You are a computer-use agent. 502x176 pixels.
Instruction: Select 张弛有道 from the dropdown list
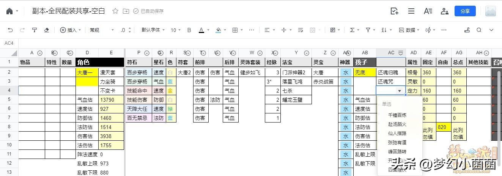click(397, 142)
